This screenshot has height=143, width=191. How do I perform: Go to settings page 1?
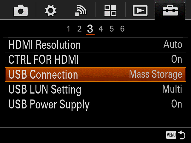(x=68, y=29)
